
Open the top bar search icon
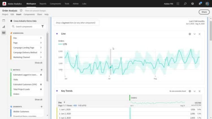pyautogui.click(x=185, y=4)
